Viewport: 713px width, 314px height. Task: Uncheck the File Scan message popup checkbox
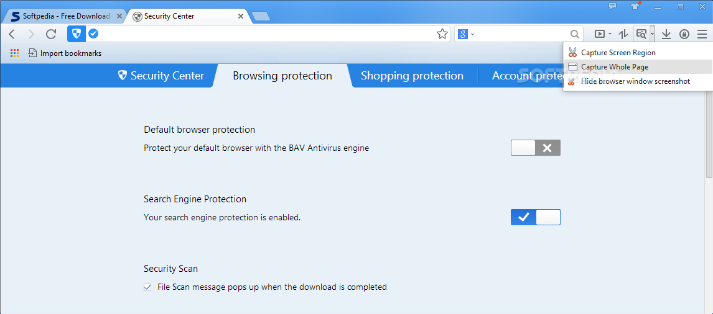click(x=147, y=287)
